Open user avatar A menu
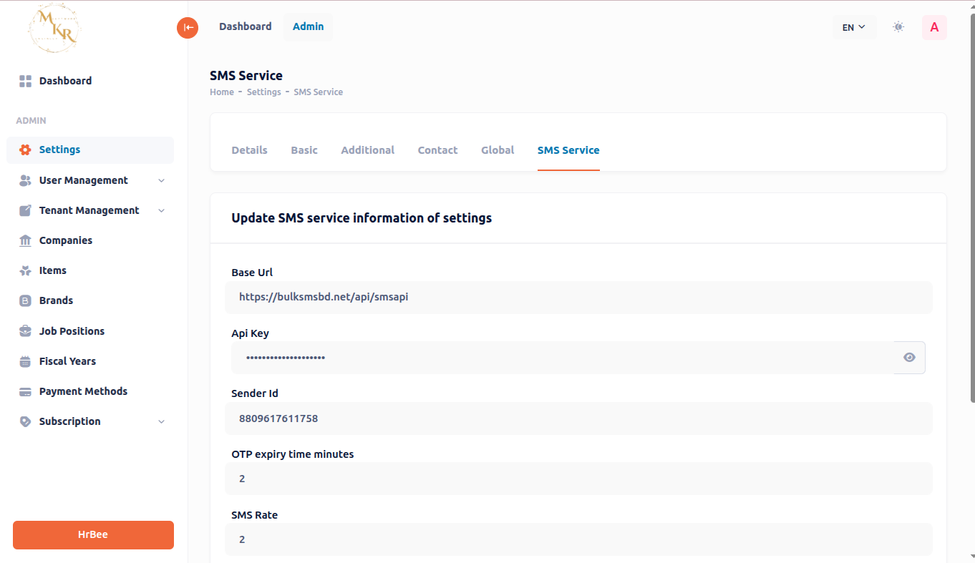This screenshot has width=975, height=563. click(934, 27)
